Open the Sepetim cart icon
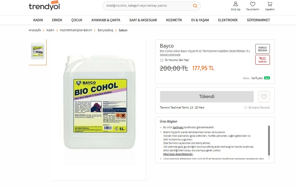Screen dimensions: 296x188 pyautogui.click(x=270, y=4)
